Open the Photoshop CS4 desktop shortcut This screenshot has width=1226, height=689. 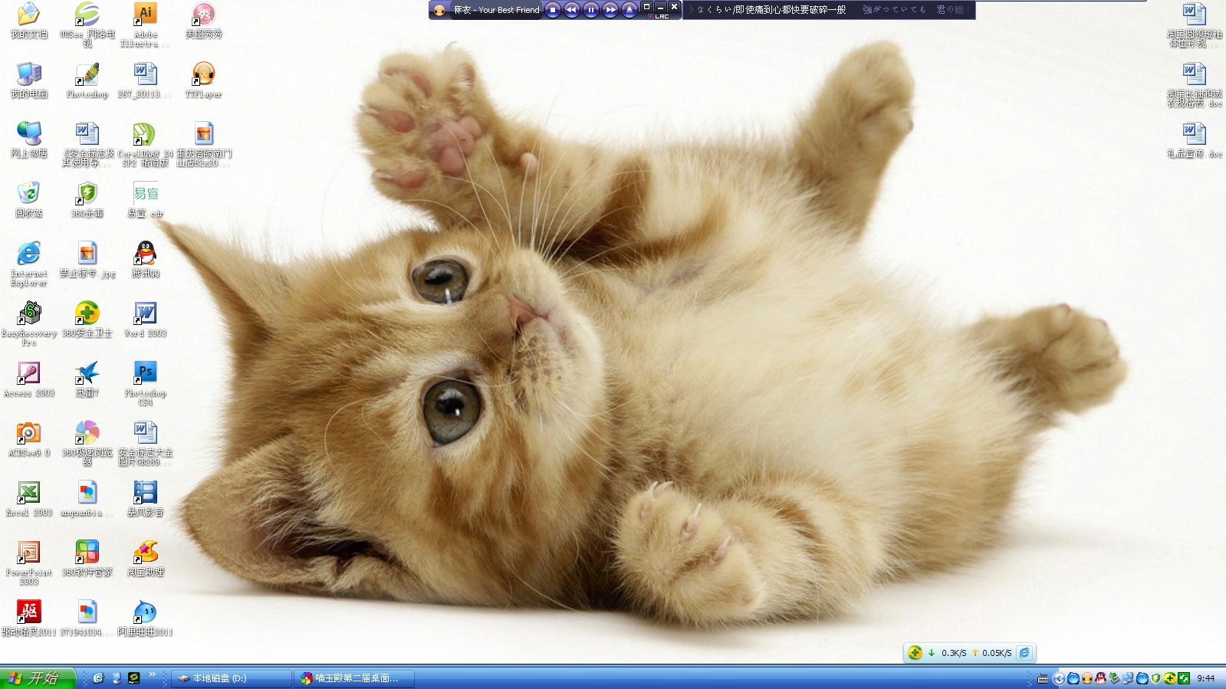click(x=145, y=373)
